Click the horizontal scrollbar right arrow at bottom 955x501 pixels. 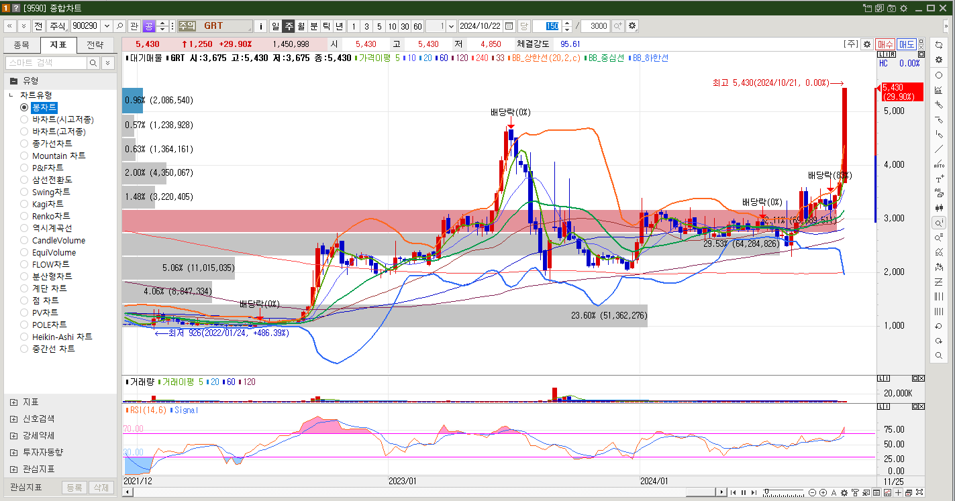(x=721, y=492)
